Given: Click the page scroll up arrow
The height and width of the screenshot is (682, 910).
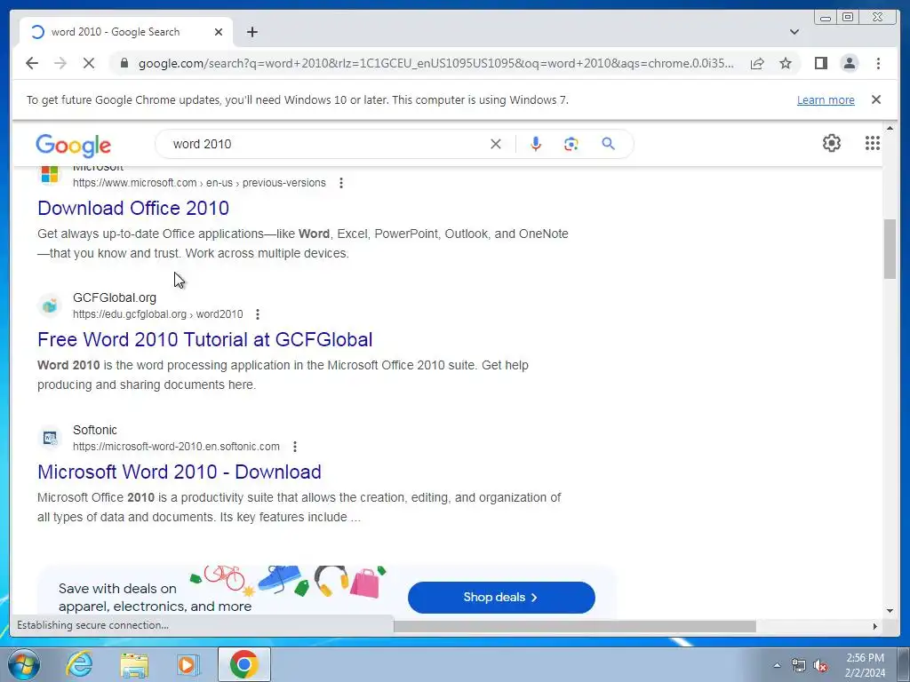Looking at the screenshot, I should click(x=890, y=128).
